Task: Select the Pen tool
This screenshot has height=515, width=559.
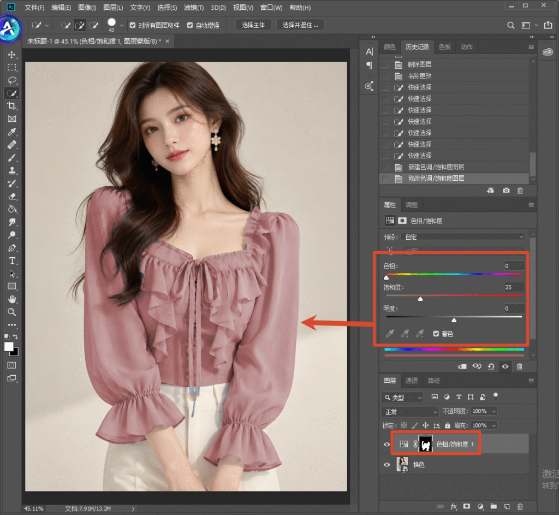Action: (x=12, y=248)
